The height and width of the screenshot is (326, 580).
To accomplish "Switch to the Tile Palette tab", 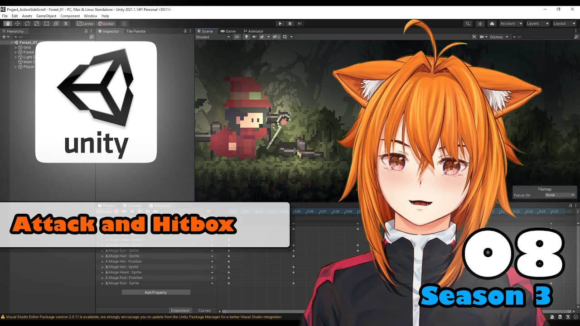I will pos(136,31).
